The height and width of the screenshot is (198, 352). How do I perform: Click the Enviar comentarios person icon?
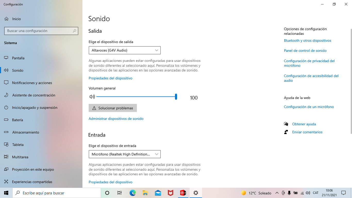click(x=286, y=132)
